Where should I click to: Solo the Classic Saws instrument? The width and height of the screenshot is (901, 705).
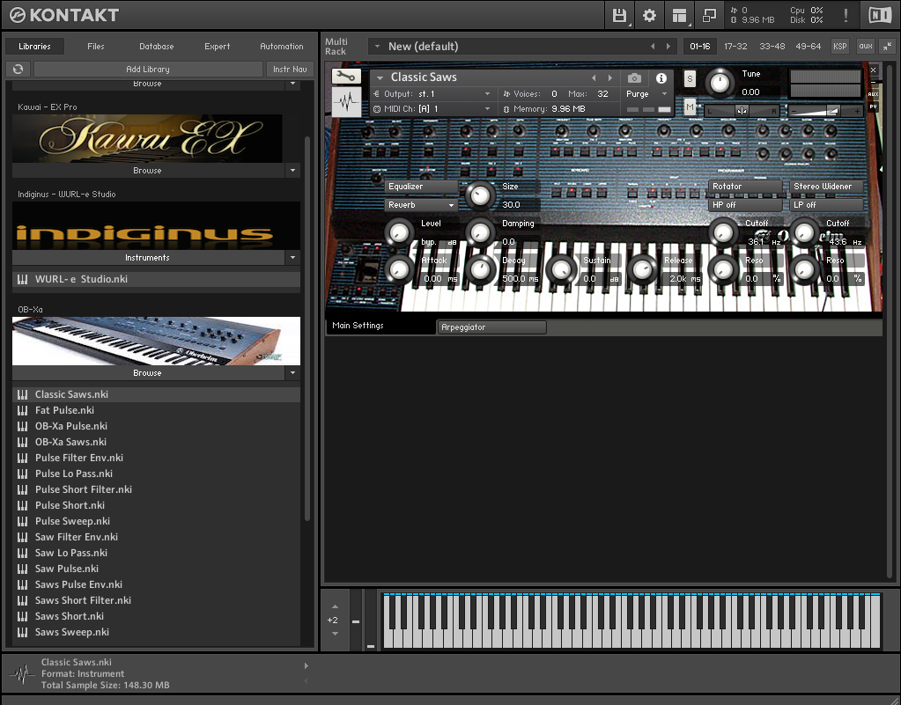point(690,78)
